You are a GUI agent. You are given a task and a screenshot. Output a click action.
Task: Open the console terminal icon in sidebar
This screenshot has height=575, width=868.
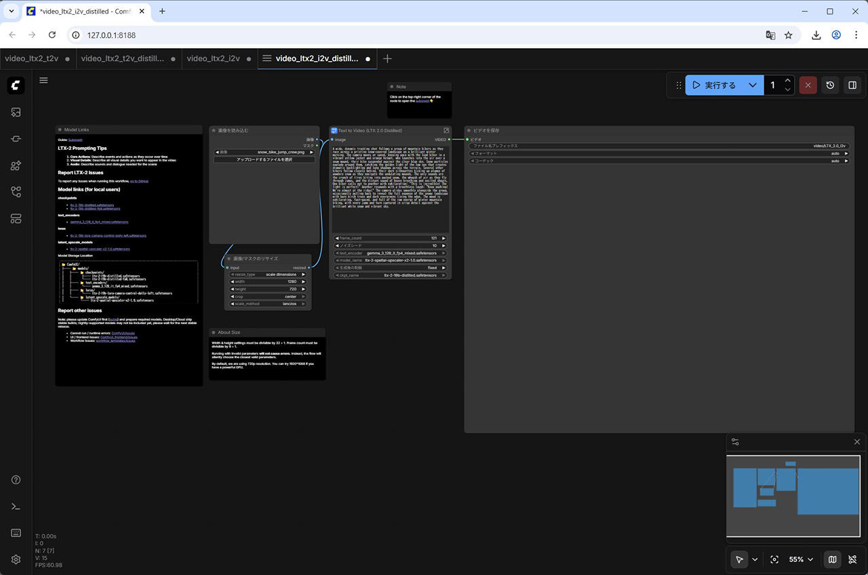coord(16,507)
